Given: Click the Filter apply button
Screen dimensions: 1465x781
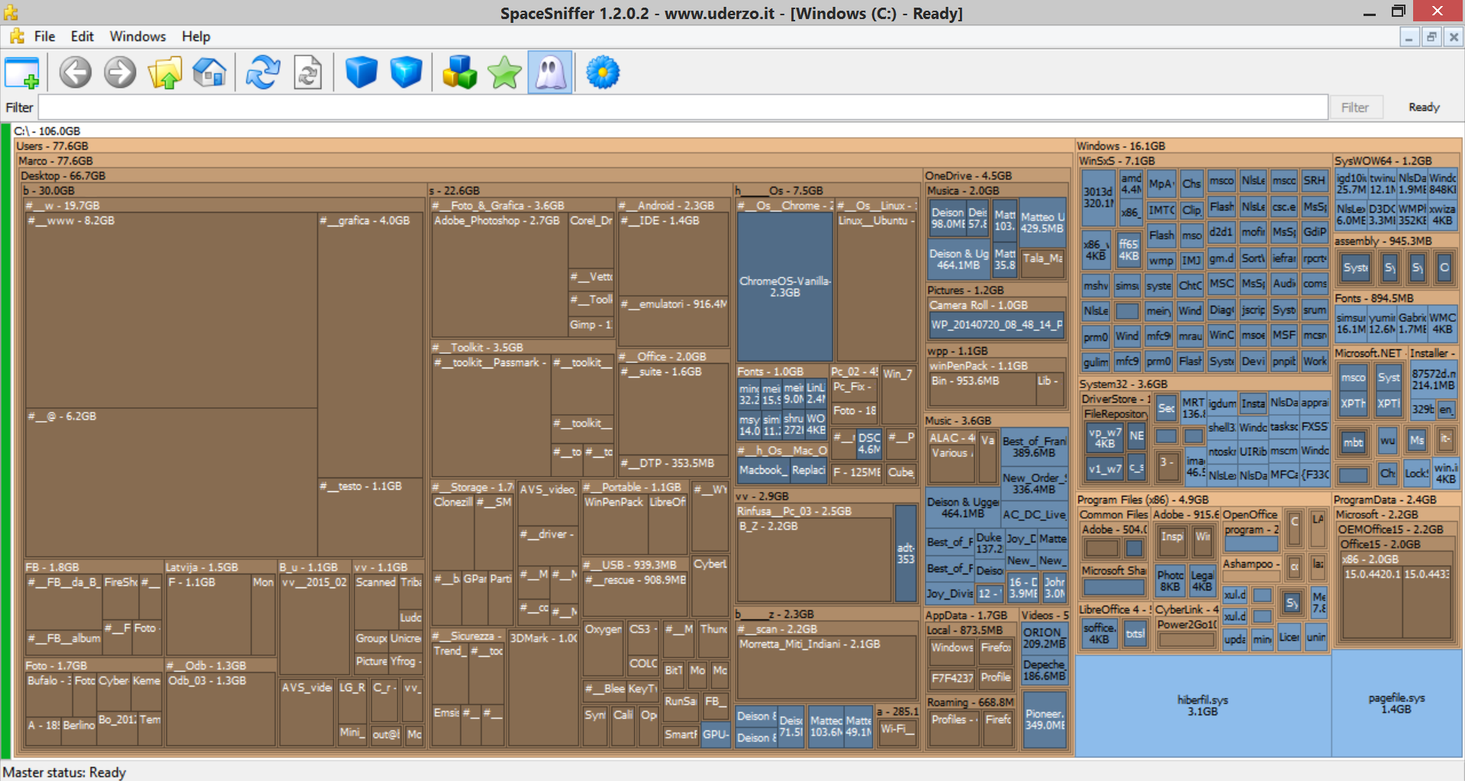Looking at the screenshot, I should (1355, 108).
